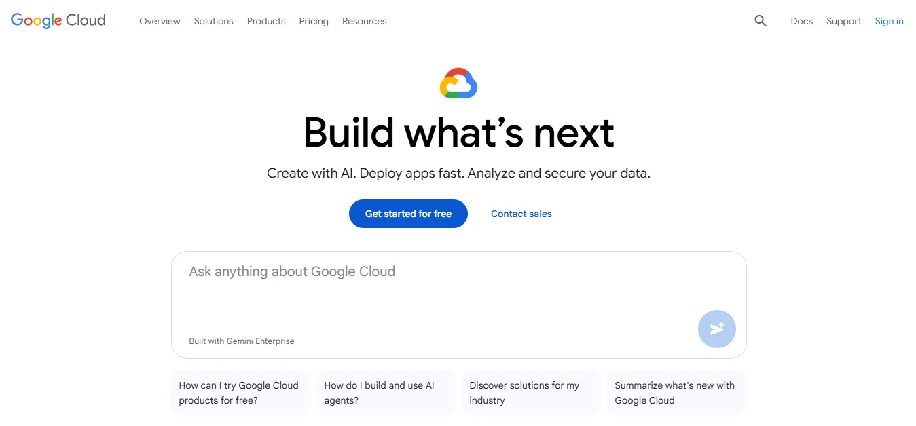Image resolution: width=916 pixels, height=426 pixels.
Task: Click the colorful cloud icon above the headline
Action: point(458,83)
